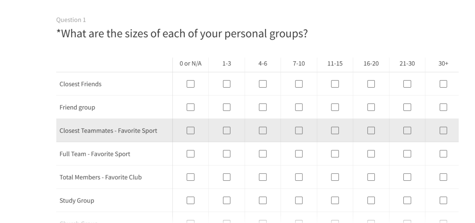Mark Closest Teammates row as 0 or N/A
Screen dimensions: 475x223
click(190, 131)
